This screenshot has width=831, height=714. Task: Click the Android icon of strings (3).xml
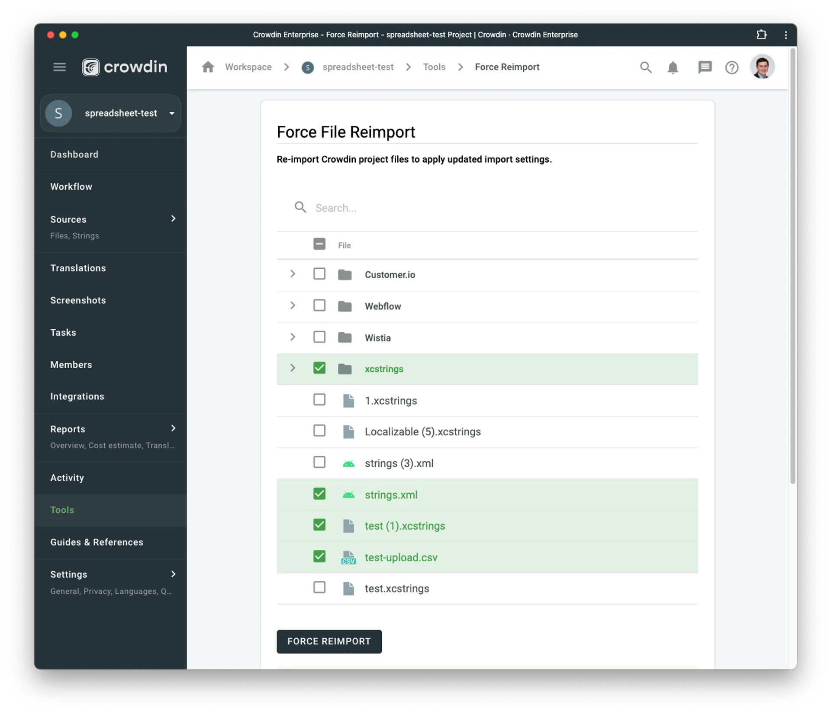click(348, 464)
